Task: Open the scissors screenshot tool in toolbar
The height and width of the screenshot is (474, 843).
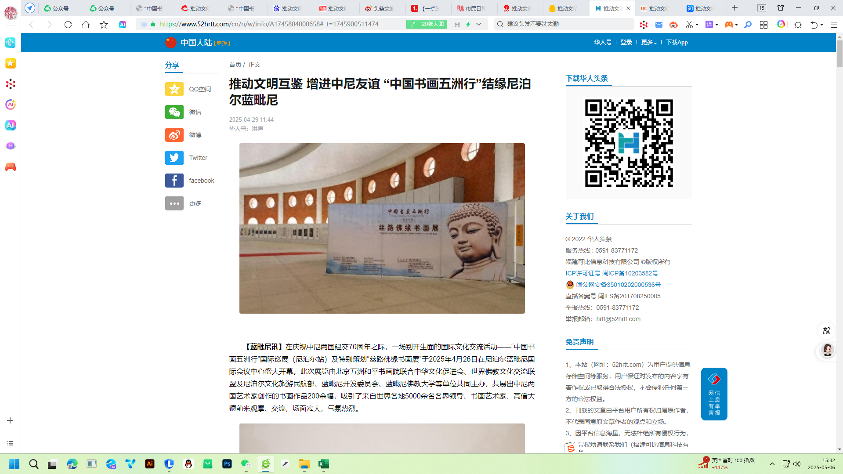Action: click(689, 25)
